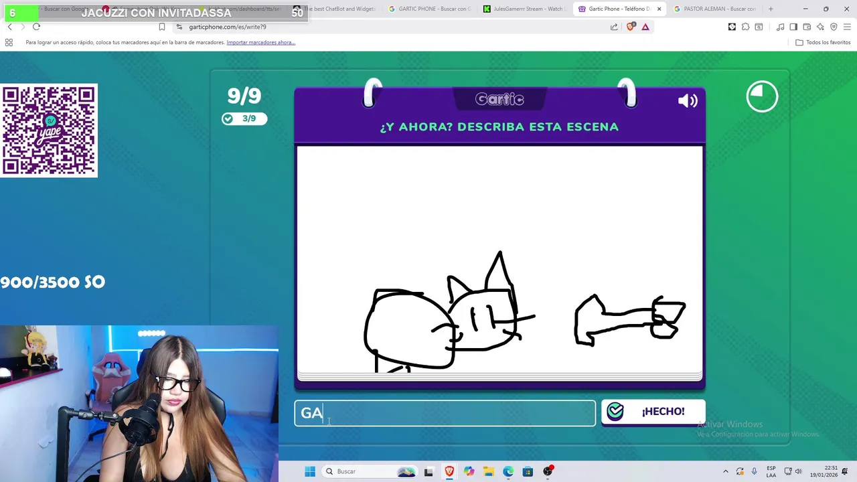Open the browser main hamburger menu
857x482 pixels.
[x=847, y=27]
